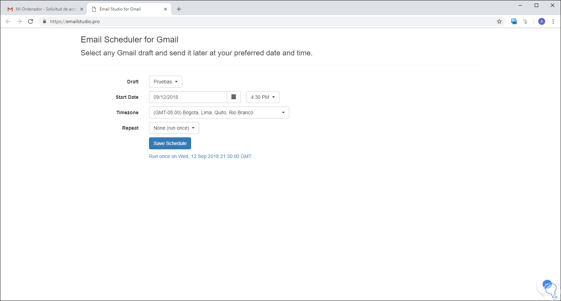Viewport: 561px width, 301px height.
Task: Click the address bar showing emailstudio.pro
Action: tap(245, 21)
